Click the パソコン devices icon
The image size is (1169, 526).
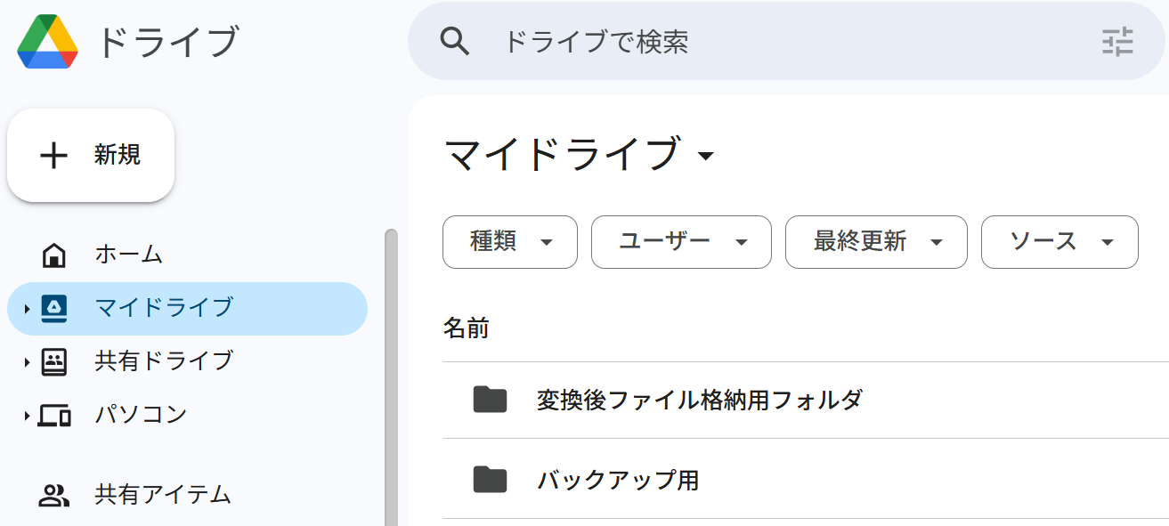coord(54,415)
